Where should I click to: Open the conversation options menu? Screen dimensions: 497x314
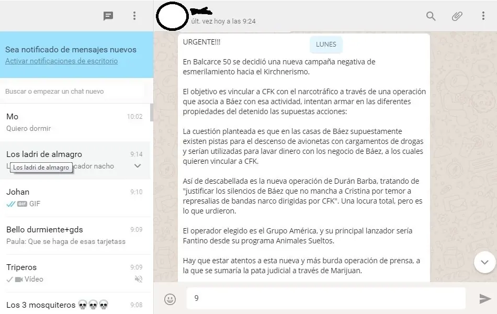[x=483, y=16]
